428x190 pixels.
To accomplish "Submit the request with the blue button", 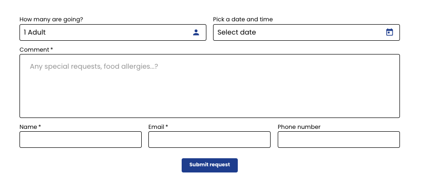I will pyautogui.click(x=210, y=165).
